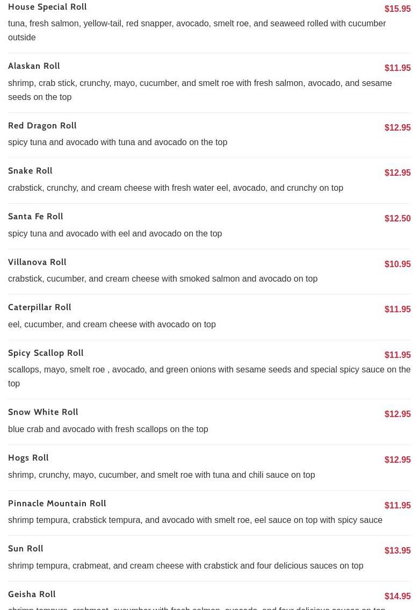Click the Snake Roll ingredients description
Viewport: 419px width, 610px height.
point(176,188)
